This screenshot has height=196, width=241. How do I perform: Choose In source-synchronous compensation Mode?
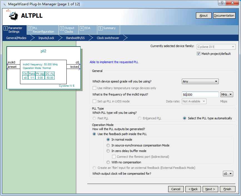tap(108, 145)
